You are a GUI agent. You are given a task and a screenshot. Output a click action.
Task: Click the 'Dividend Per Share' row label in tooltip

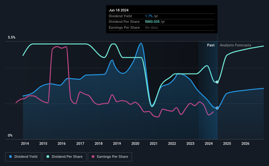[124, 22]
